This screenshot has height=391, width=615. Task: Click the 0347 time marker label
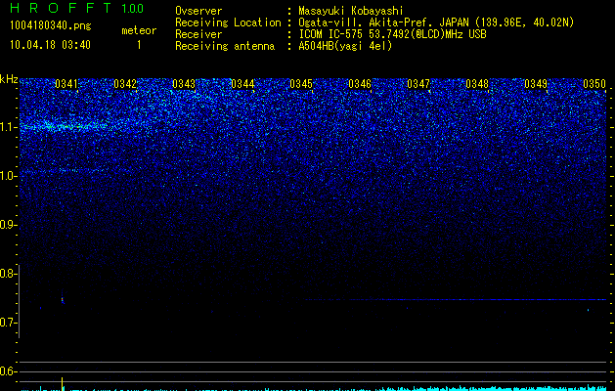[x=418, y=84]
